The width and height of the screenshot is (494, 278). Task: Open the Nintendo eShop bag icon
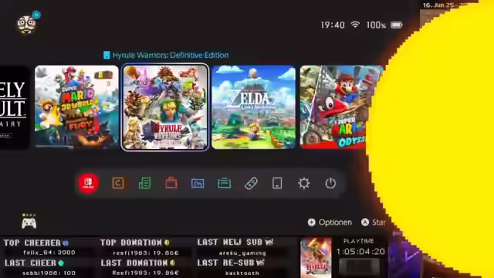click(171, 183)
